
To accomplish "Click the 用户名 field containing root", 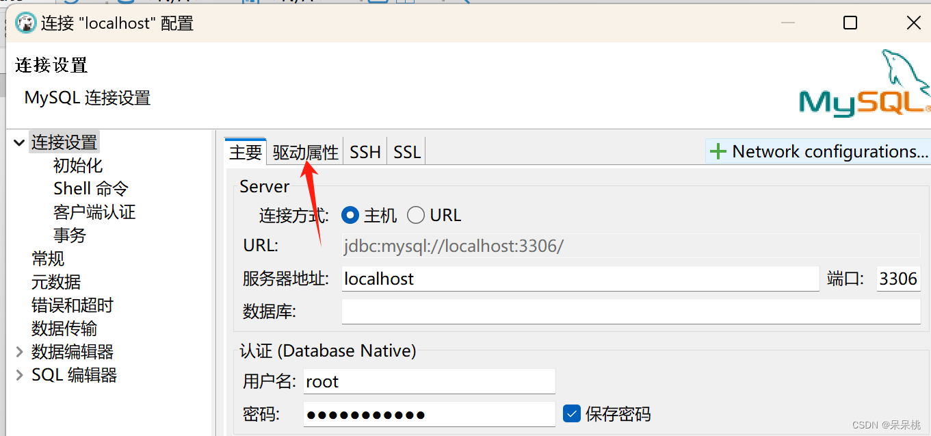I will (x=429, y=381).
